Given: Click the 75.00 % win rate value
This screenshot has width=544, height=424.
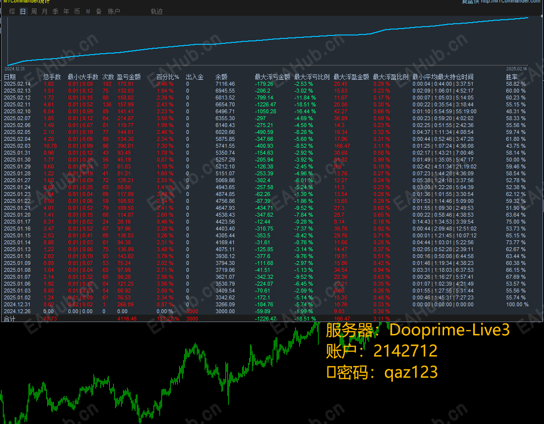Looking at the screenshot, I should (516, 222).
